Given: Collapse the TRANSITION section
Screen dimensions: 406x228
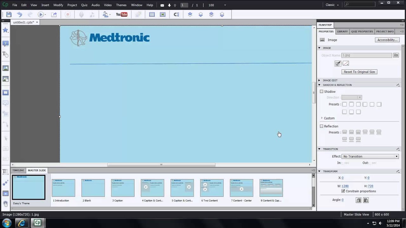Looking at the screenshot, I should (x=319, y=149).
